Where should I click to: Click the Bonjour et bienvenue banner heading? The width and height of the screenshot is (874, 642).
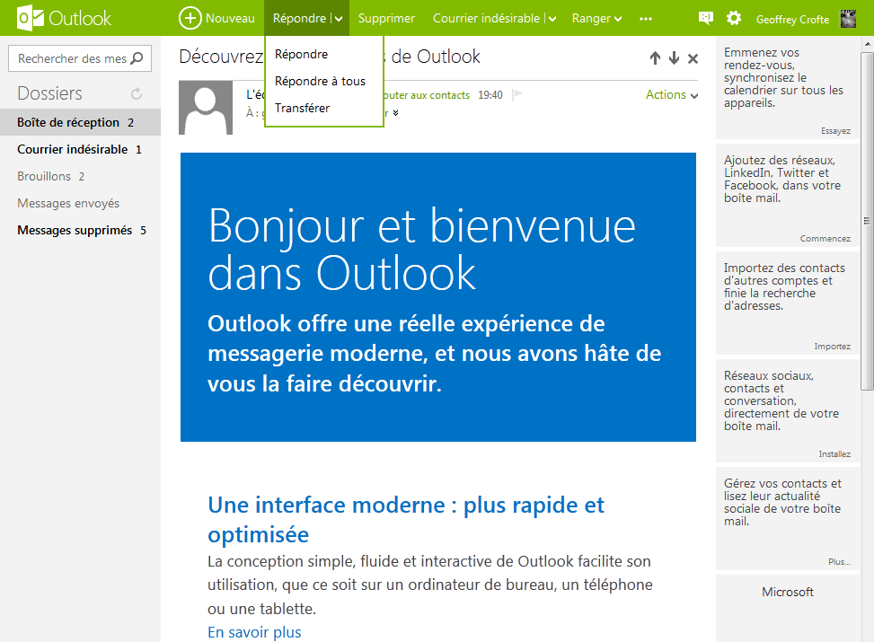(x=421, y=249)
